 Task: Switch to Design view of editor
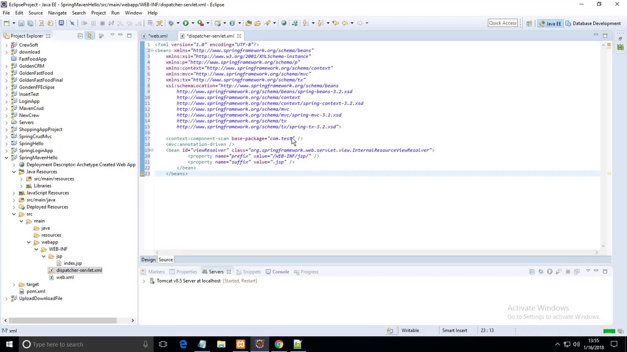148,260
